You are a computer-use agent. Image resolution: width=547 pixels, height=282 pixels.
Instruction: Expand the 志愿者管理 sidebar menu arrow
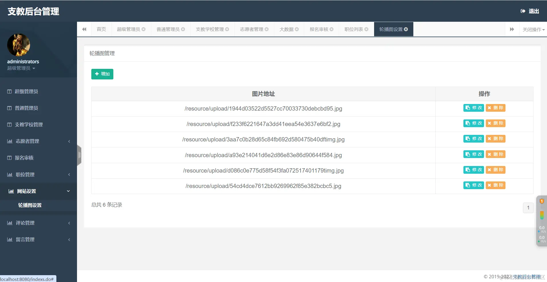pyautogui.click(x=69, y=141)
